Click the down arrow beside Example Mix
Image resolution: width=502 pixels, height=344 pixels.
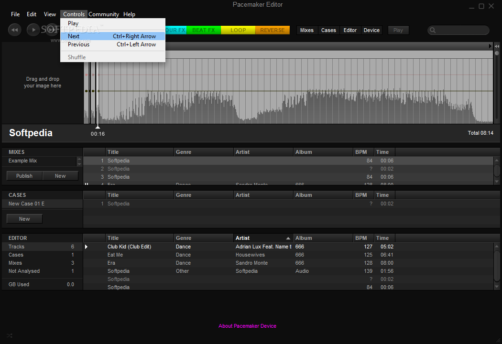tap(79, 164)
